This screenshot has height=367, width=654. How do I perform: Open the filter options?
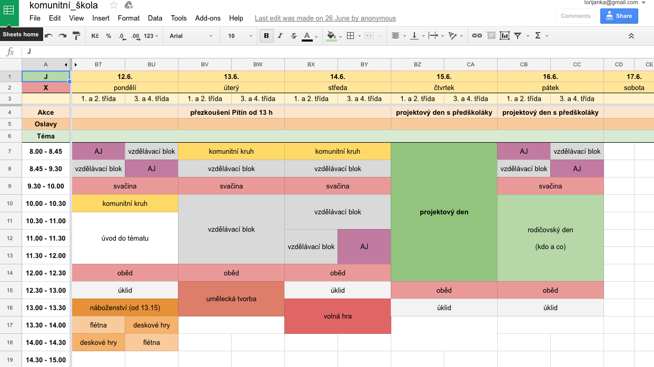(x=520, y=36)
